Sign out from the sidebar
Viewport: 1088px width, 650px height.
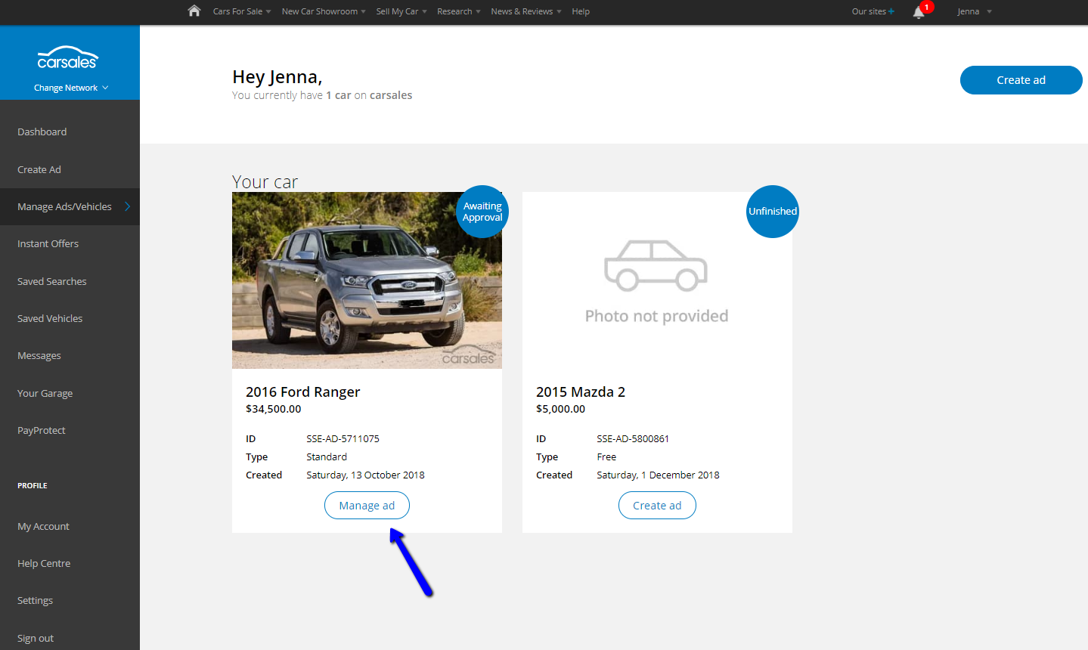pyautogui.click(x=36, y=638)
